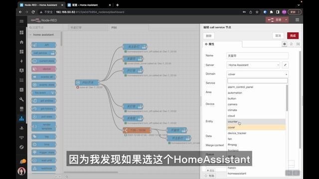Open the Server dropdown showing Home Assistant
The image size is (319, 179).
(x=253, y=65)
